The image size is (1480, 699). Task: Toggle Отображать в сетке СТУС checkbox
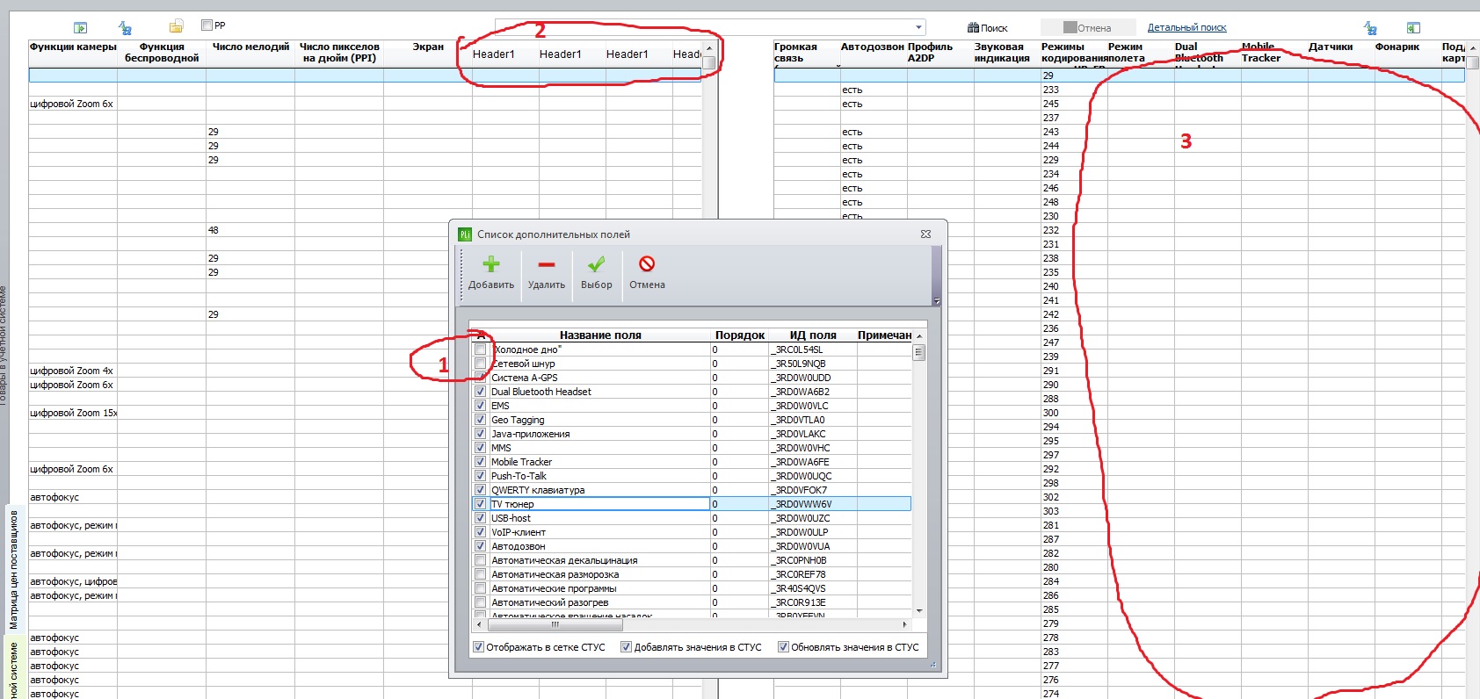coord(479,647)
